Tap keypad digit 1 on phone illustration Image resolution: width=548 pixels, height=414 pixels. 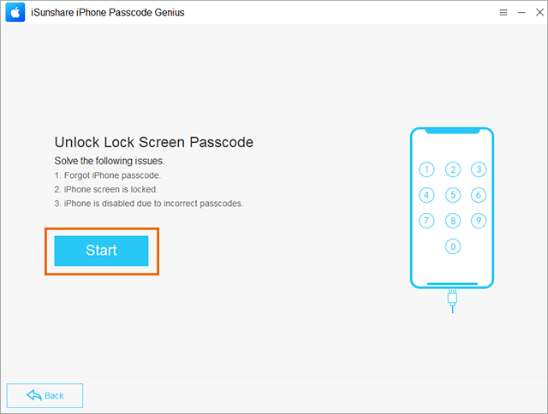(426, 169)
